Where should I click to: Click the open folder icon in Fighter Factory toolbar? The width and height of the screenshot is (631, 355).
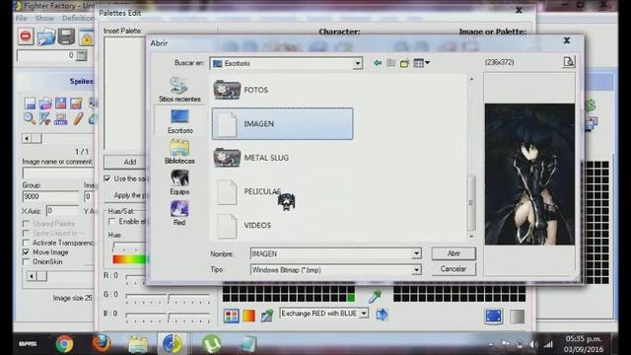46,37
